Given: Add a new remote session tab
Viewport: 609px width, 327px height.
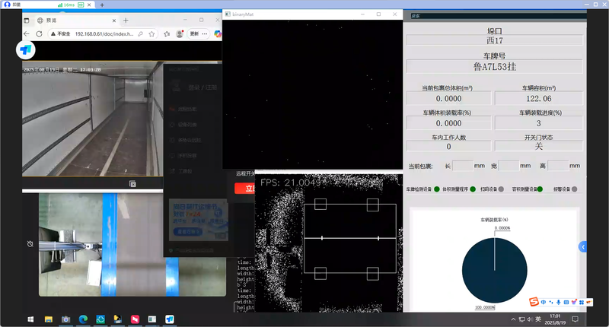Looking at the screenshot, I should pyautogui.click(x=102, y=5).
